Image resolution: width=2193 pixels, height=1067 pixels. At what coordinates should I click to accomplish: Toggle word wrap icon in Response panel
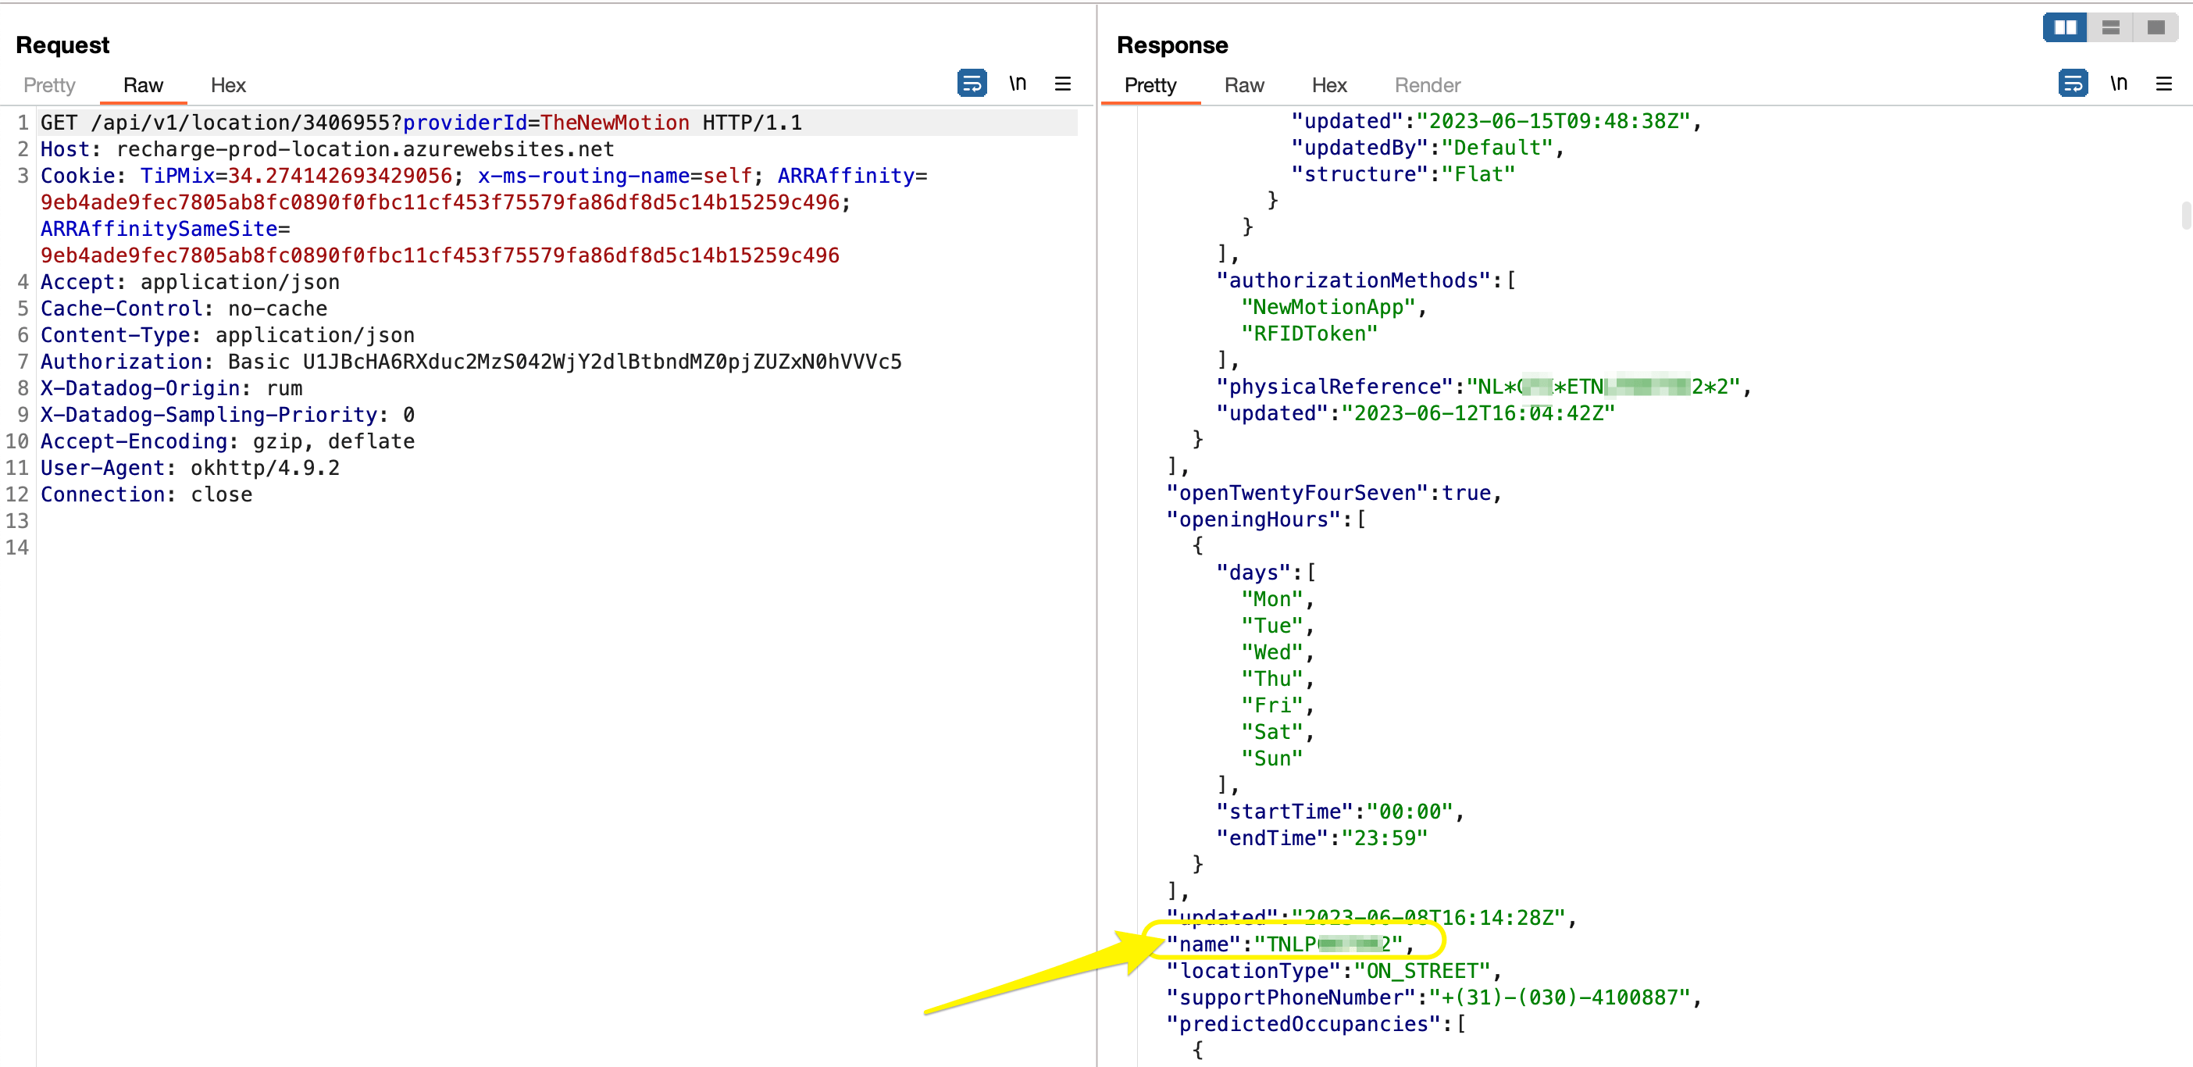tap(2072, 84)
